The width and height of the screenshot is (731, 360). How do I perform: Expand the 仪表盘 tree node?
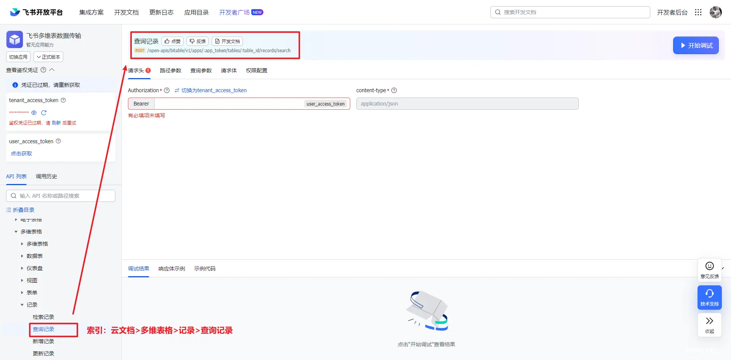(22, 268)
